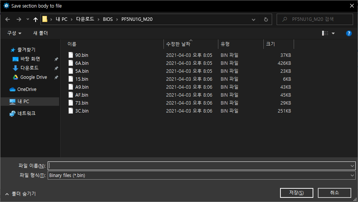Screen dimensions: 358x202
Task: Focus the PF5NU1G_M20 검색 search box
Action: pos(315,19)
